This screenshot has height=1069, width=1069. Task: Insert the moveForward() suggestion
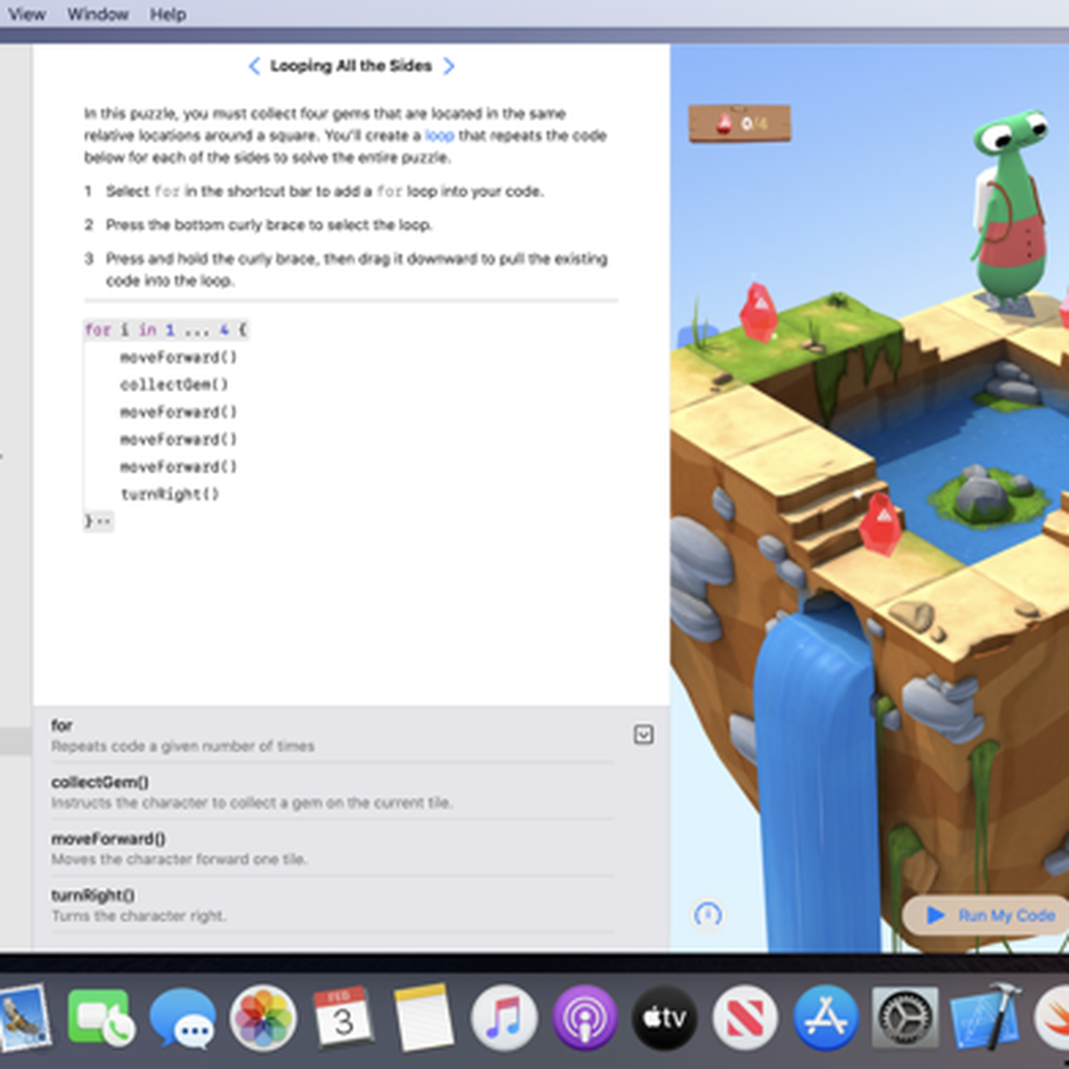pos(331,848)
